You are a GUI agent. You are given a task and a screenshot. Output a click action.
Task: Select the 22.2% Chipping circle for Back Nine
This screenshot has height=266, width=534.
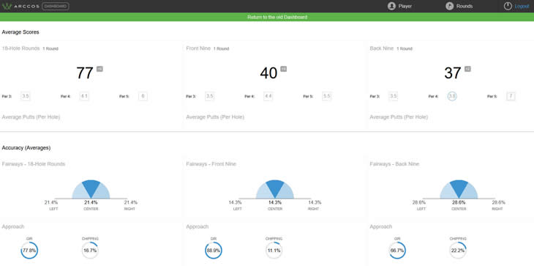[x=458, y=251]
